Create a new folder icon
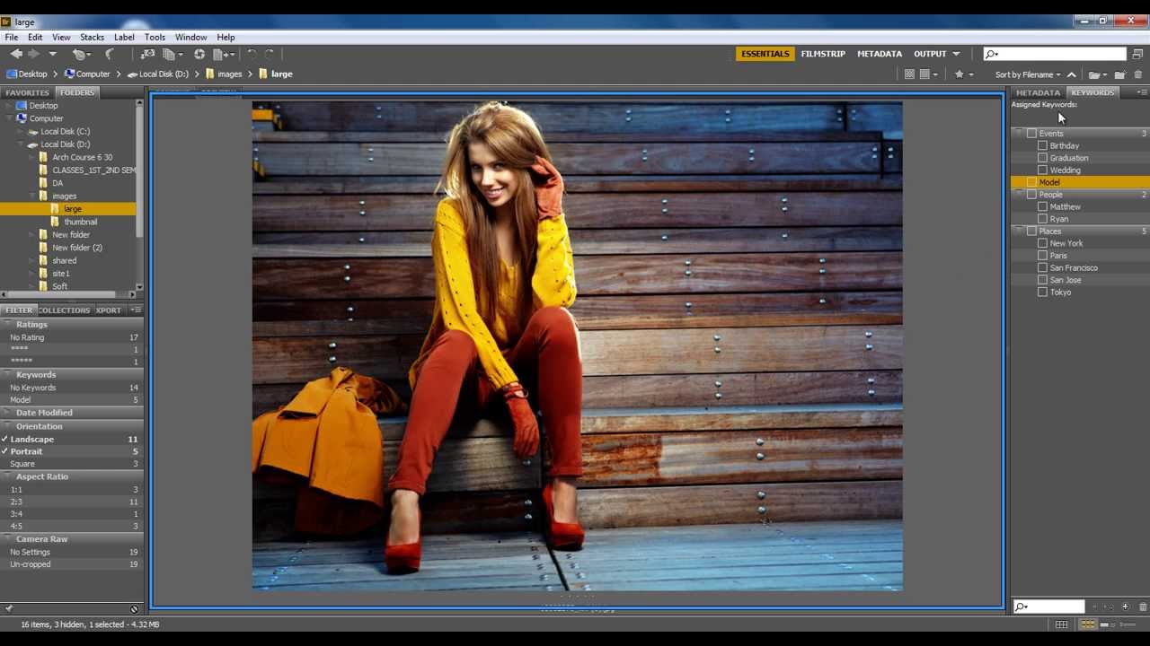 coord(1120,74)
